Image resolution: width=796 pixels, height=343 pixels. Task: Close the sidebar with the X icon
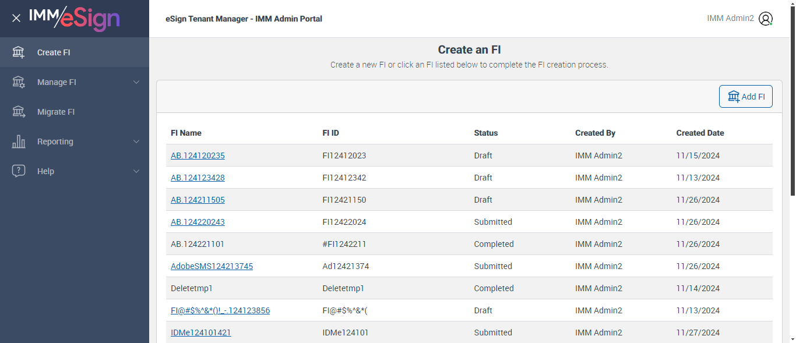pyautogui.click(x=16, y=18)
